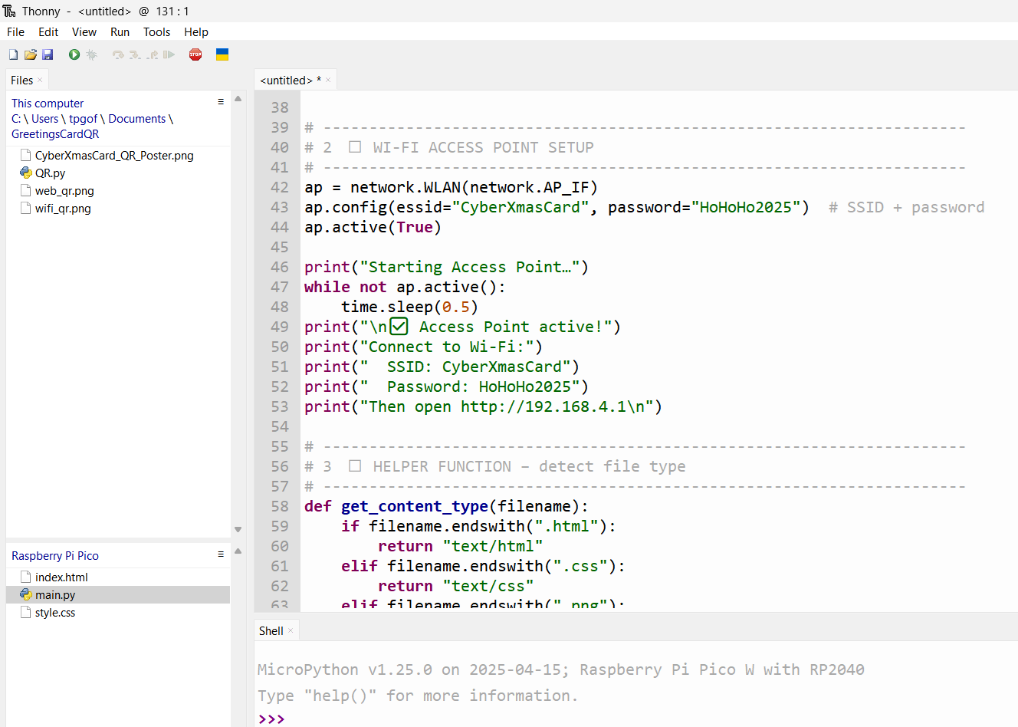Image resolution: width=1018 pixels, height=727 pixels.
Task: Click the Step into icon
Action: click(135, 54)
